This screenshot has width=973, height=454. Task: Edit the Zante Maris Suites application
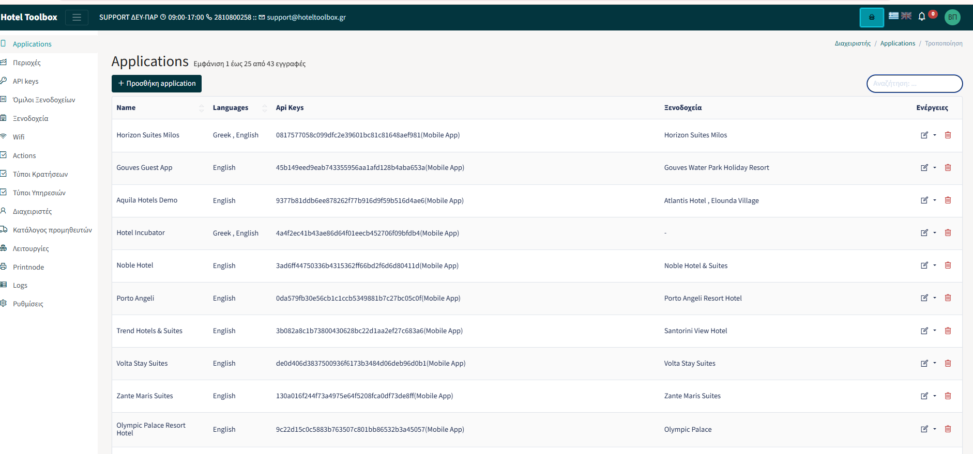[x=924, y=396]
